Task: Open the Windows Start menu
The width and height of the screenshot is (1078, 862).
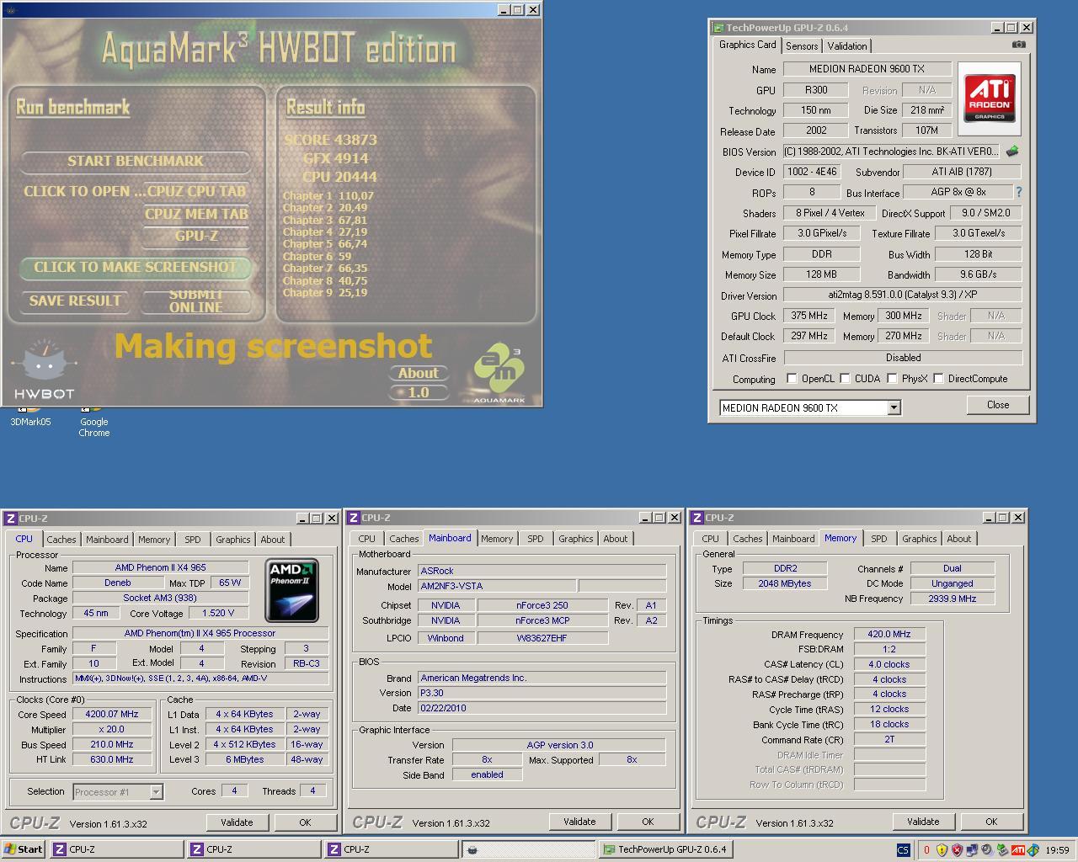Action: (x=24, y=849)
